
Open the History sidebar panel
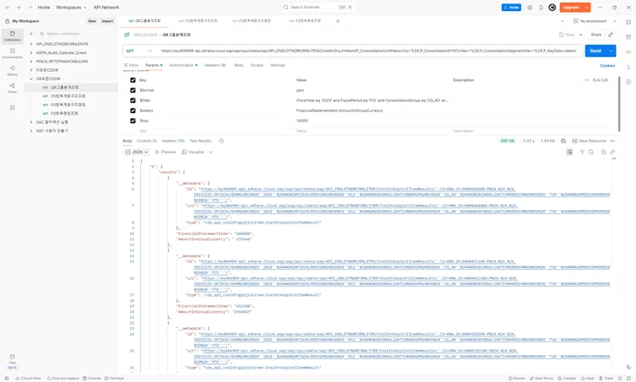click(12, 71)
